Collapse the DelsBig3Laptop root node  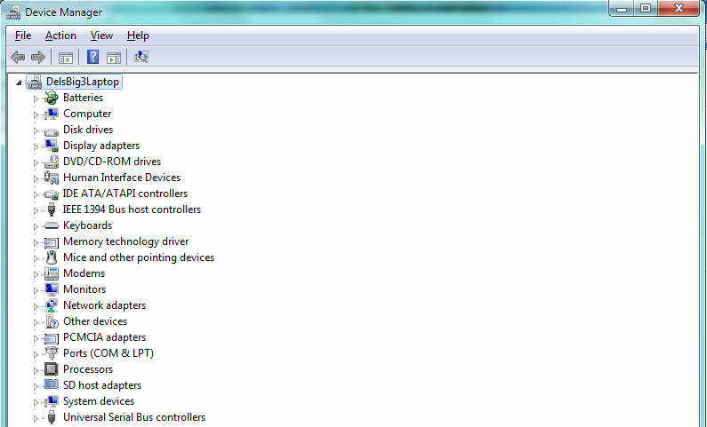pyautogui.click(x=19, y=83)
